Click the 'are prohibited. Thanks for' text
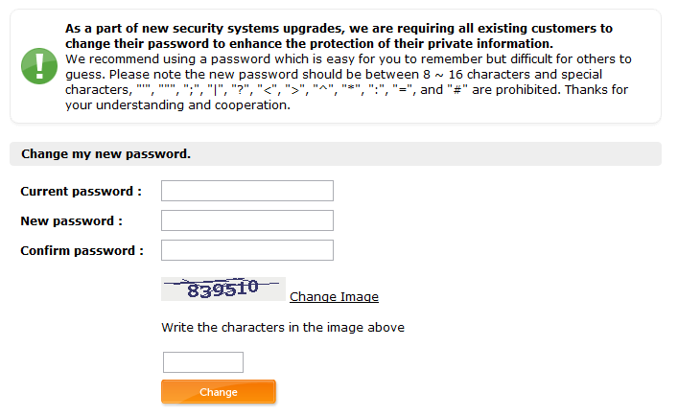 [x=550, y=90]
